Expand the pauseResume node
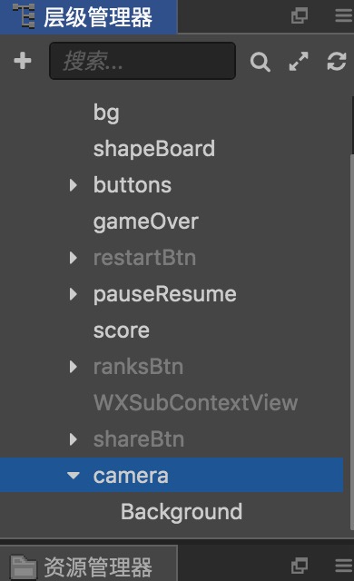 click(x=74, y=294)
